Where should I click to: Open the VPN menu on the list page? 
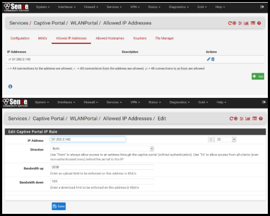pos(135,7)
